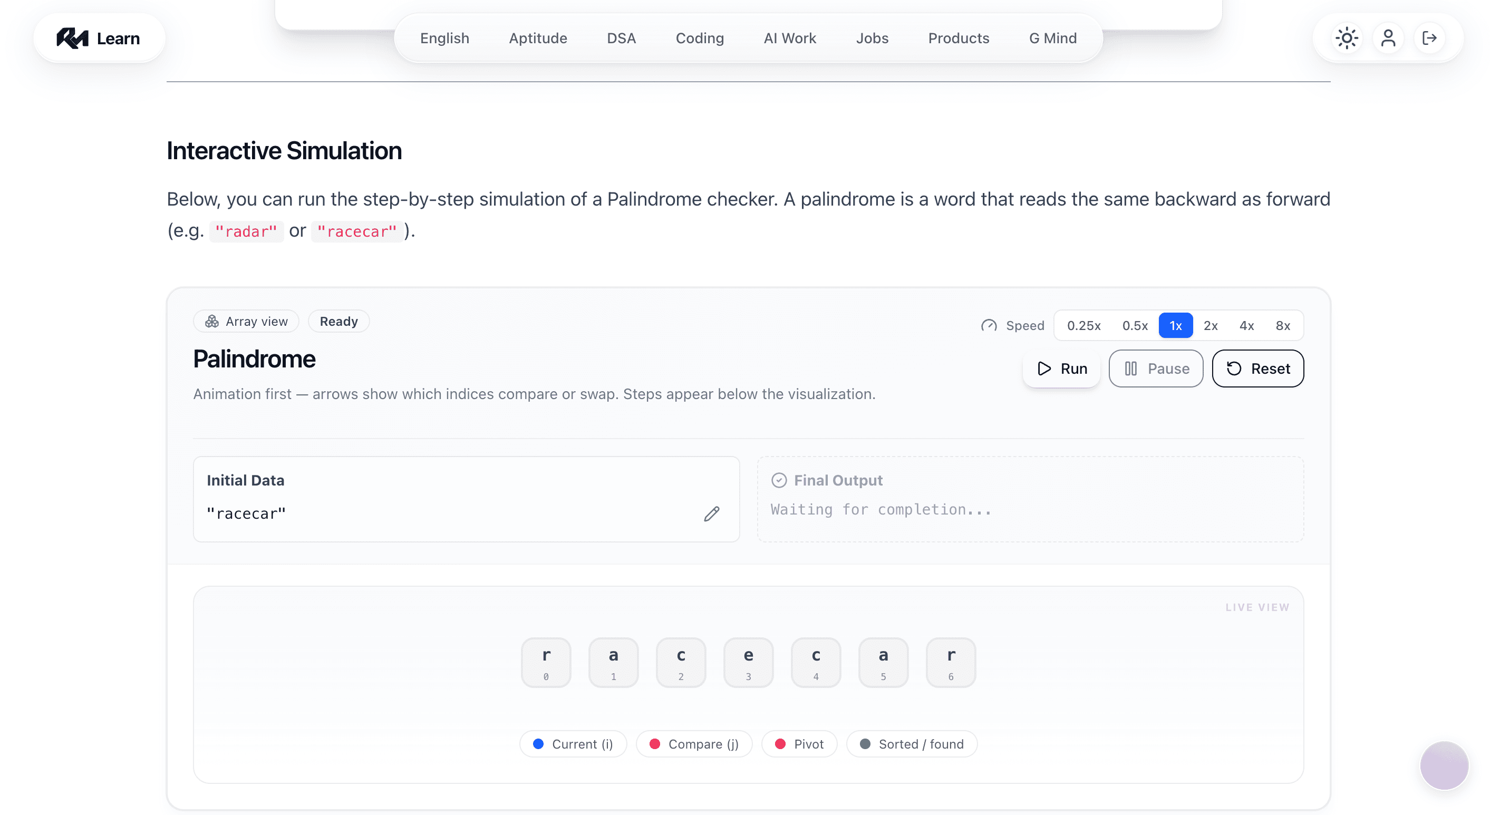
Task: Edit initial data with pencil icon
Action: pos(711,513)
